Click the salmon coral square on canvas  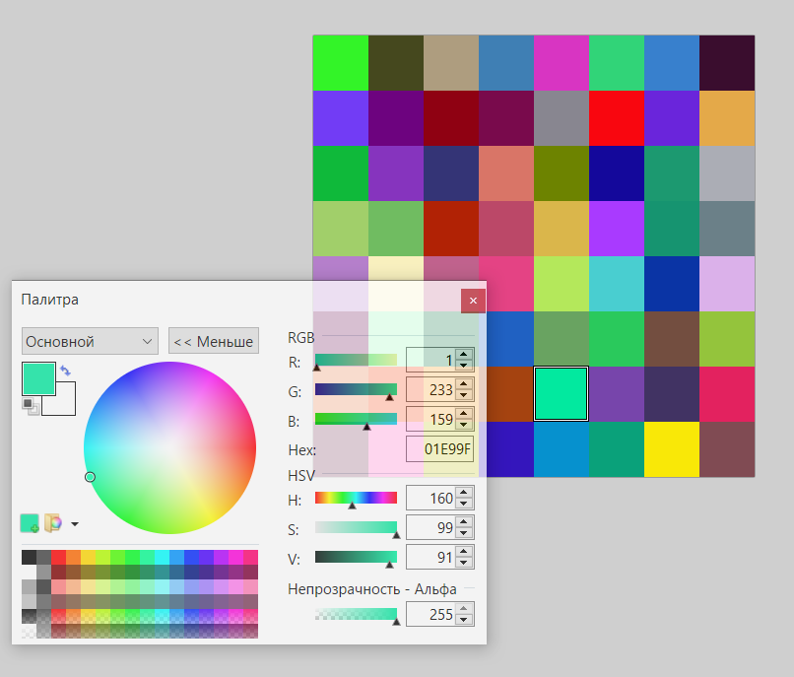pyautogui.click(x=506, y=173)
